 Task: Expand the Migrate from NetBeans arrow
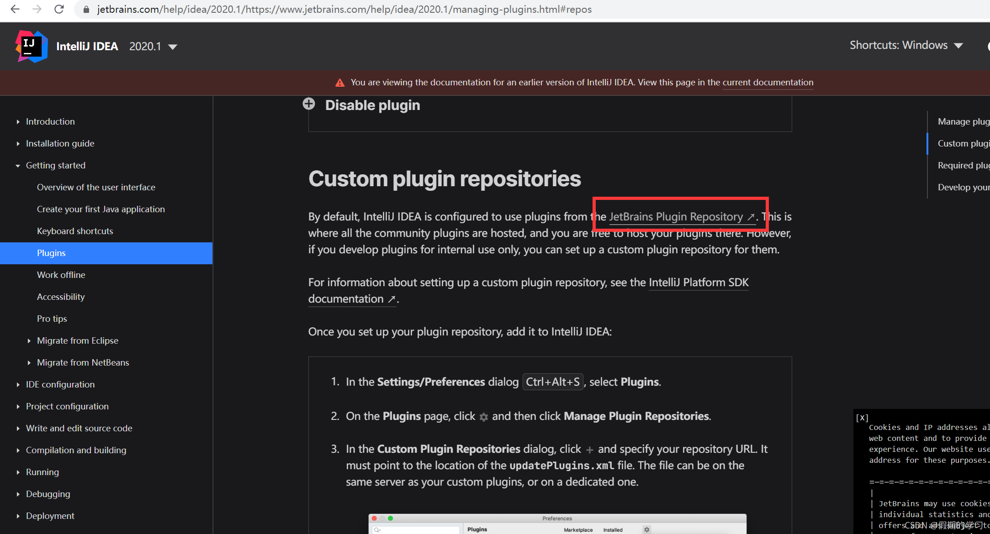pos(29,363)
